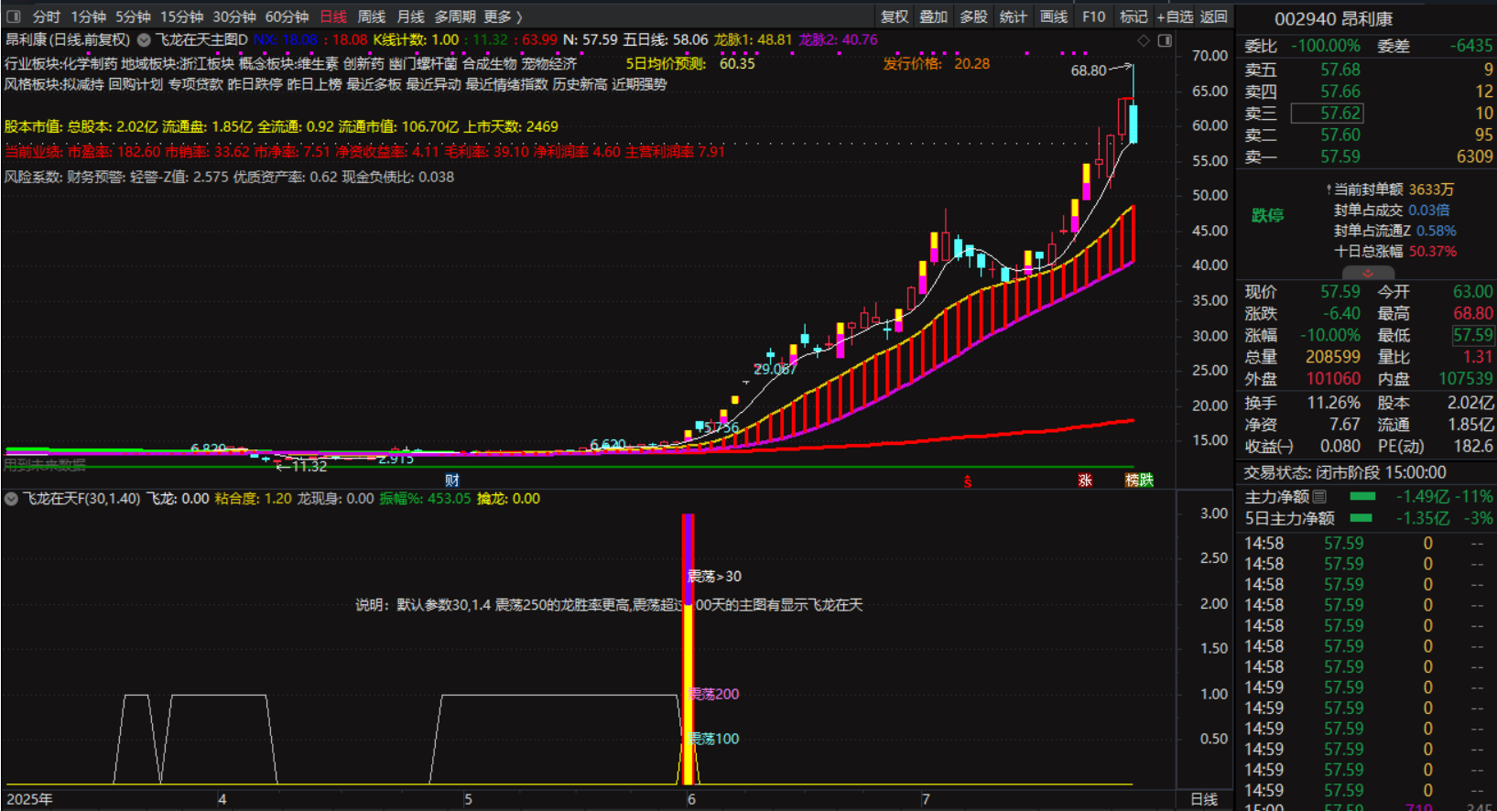Image resolution: width=1497 pixels, height=811 pixels.
Task: Open the 飞龙在天F sub-indicator dropdown
Action: click(x=11, y=499)
